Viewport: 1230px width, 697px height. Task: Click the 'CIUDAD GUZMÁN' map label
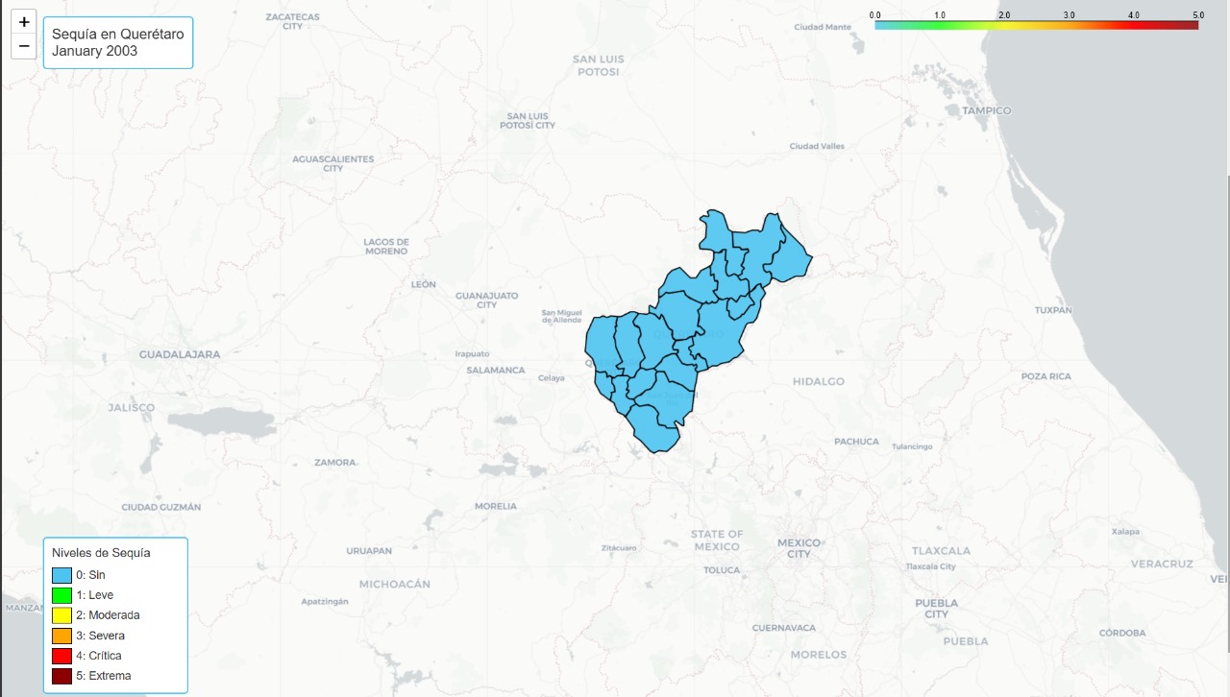pyautogui.click(x=161, y=507)
